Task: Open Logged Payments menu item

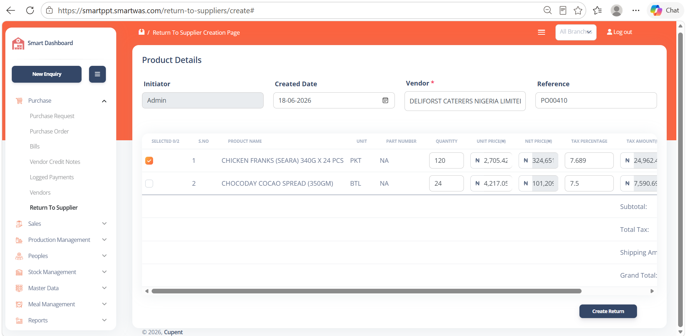Action: [x=52, y=177]
